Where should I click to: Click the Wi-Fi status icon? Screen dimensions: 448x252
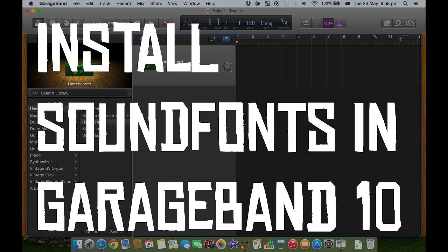click(x=314, y=3)
